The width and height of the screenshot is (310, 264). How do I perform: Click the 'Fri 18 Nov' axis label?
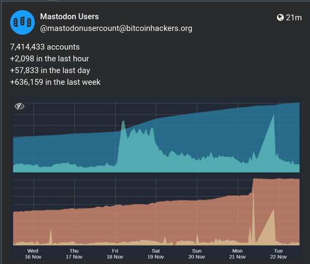point(115,254)
